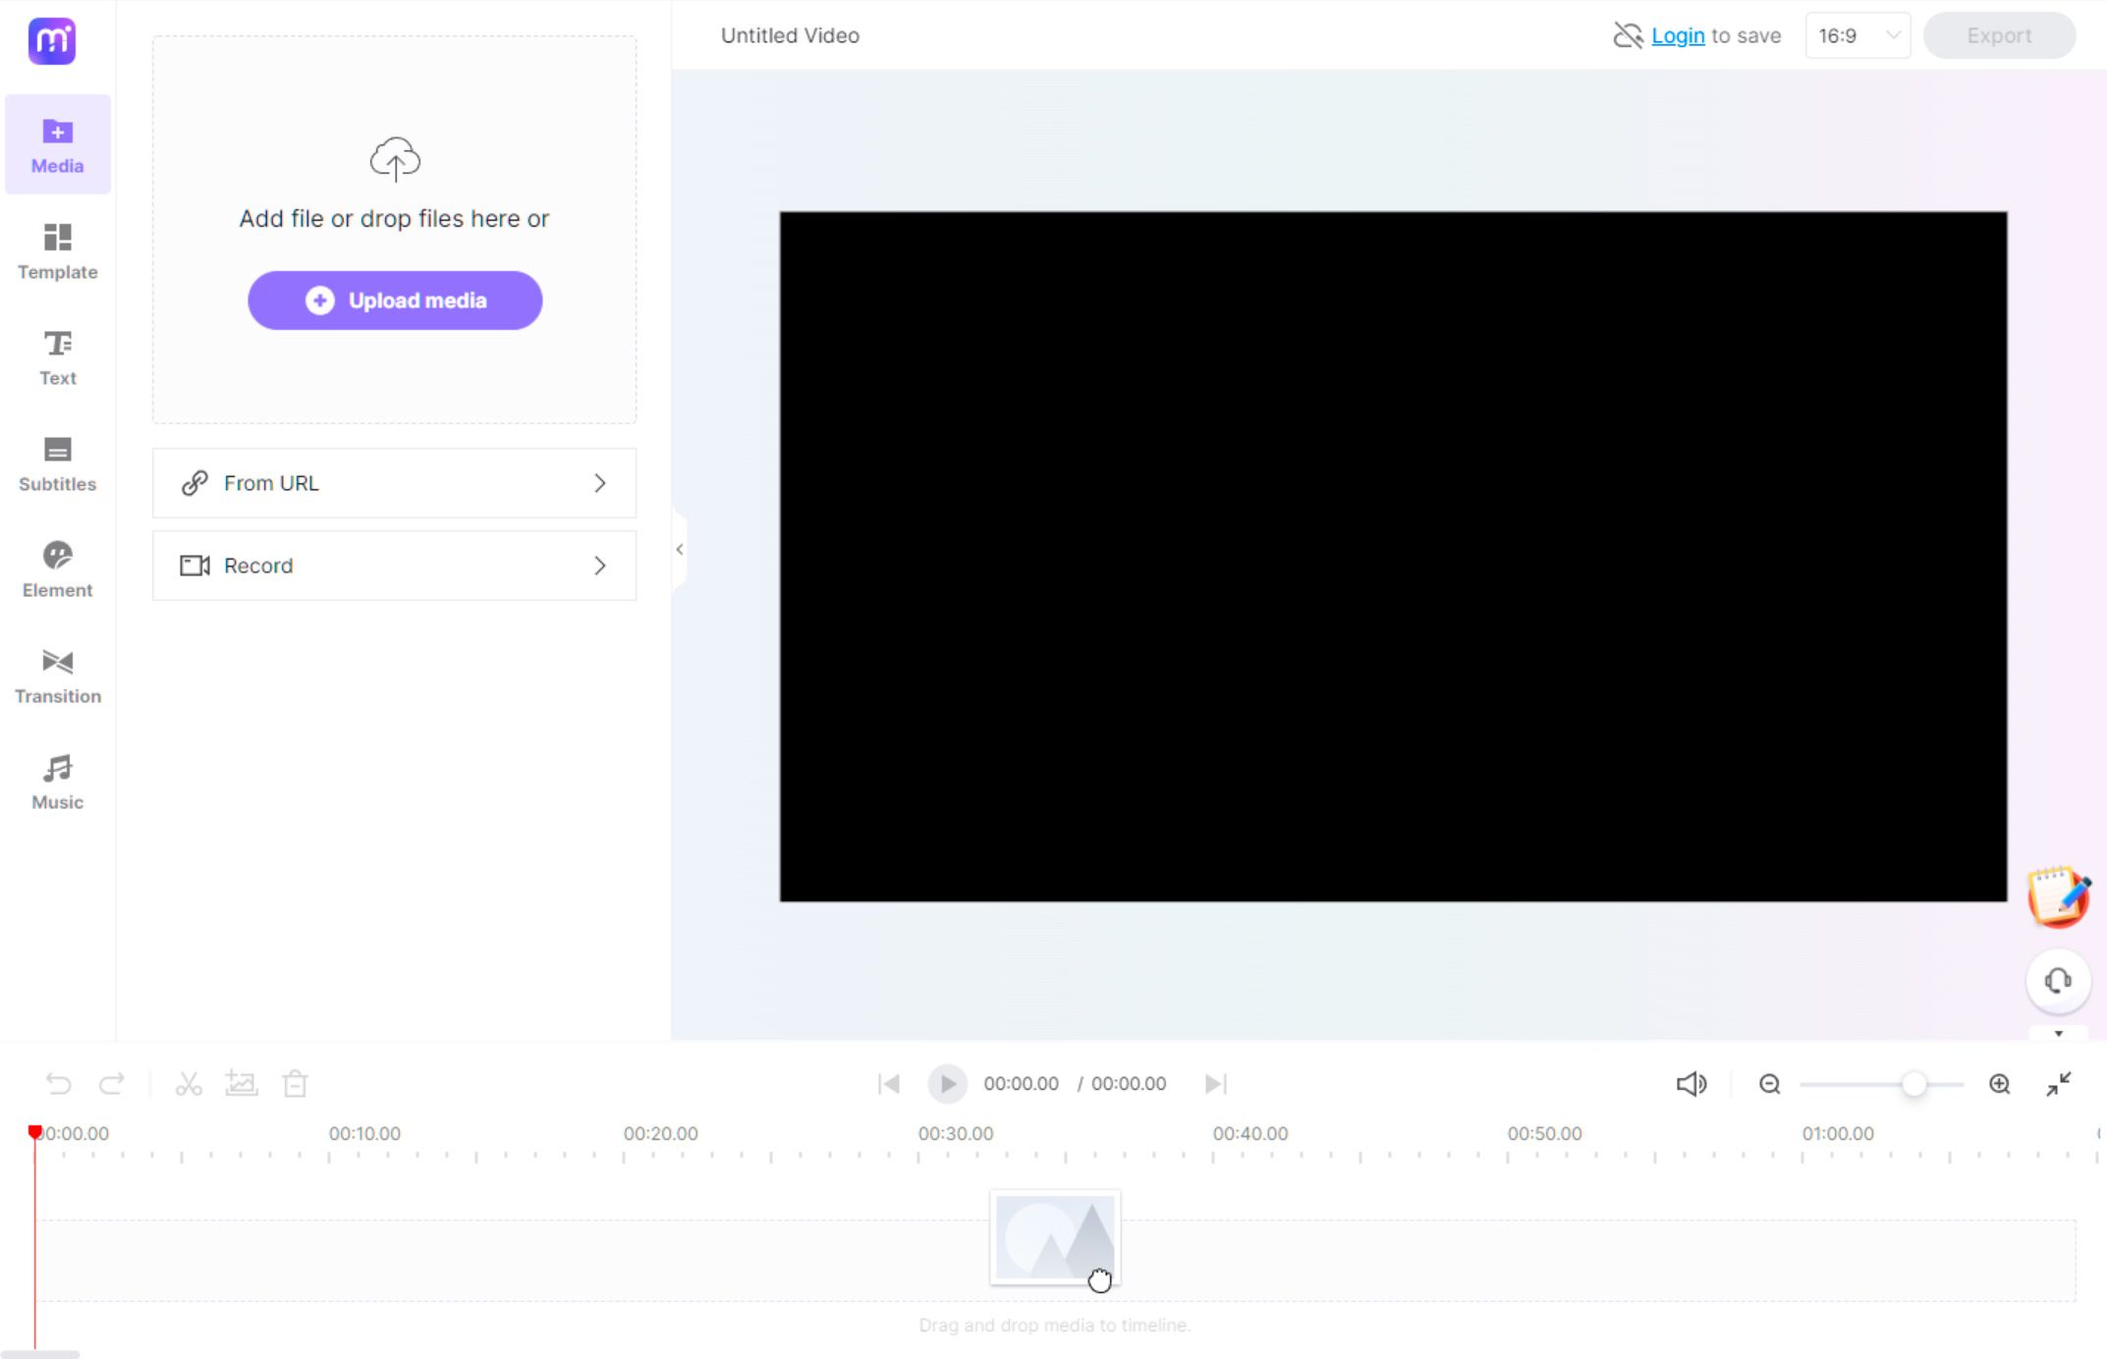The image size is (2107, 1359).
Task: Click the undo action icon
Action: (57, 1084)
